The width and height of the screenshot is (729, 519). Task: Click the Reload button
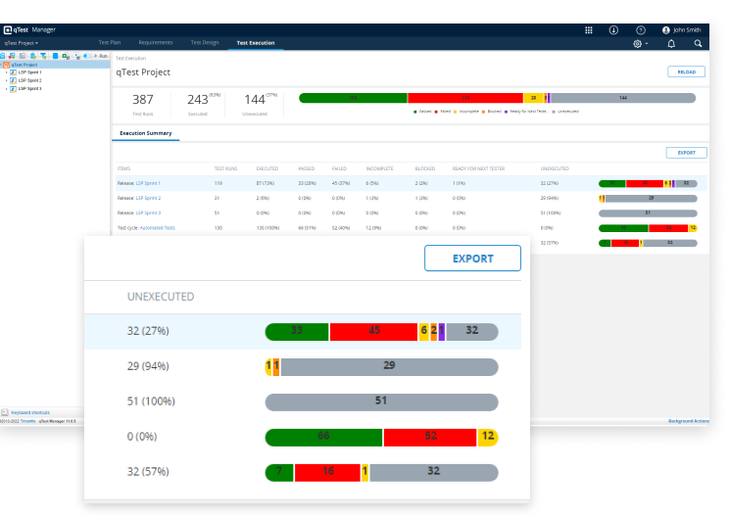tap(685, 71)
